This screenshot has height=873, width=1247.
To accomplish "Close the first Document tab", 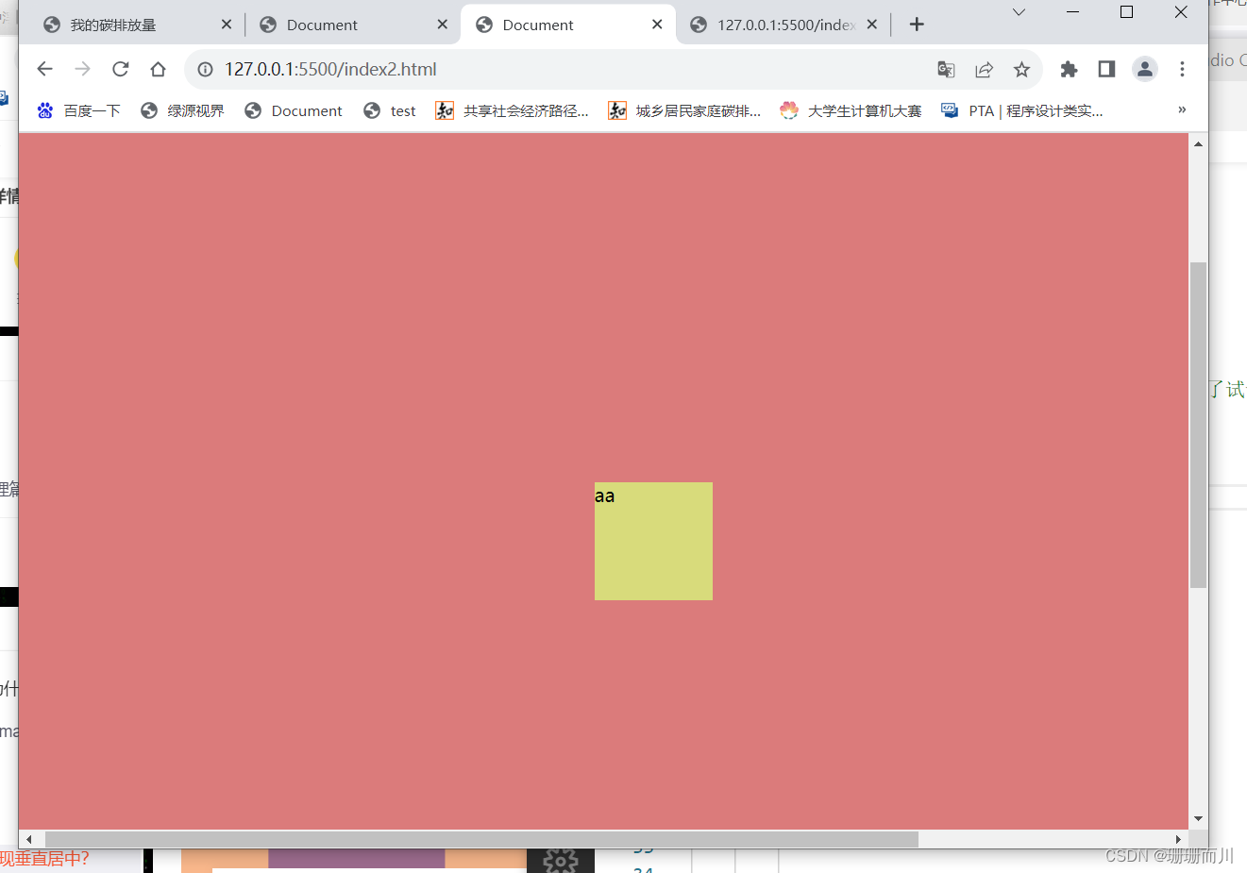I will (442, 25).
